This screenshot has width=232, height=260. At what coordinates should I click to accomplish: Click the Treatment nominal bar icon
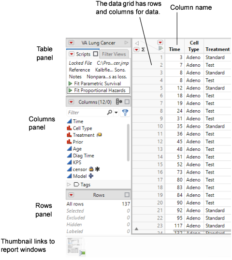pos(69,135)
